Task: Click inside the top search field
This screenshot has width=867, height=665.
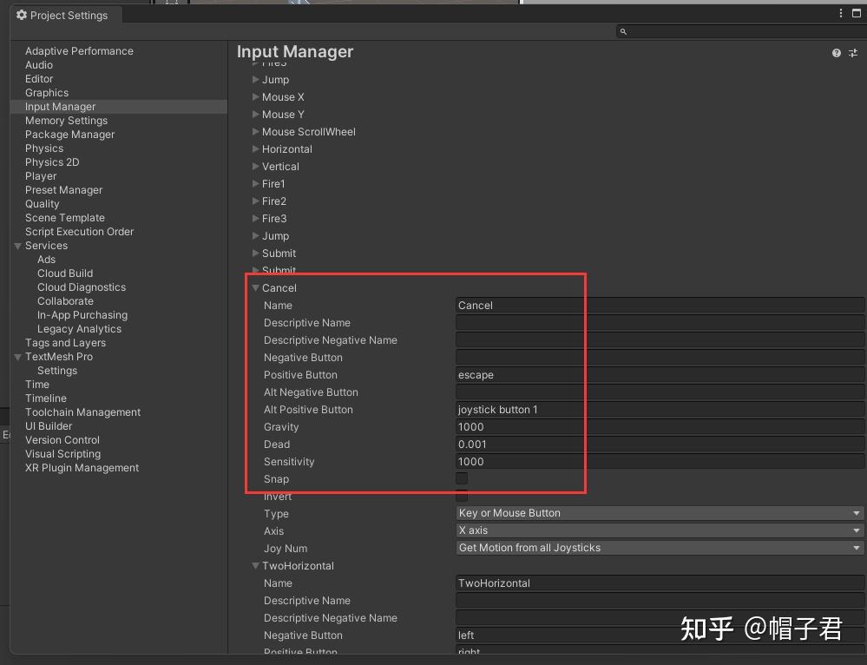Action: [738, 30]
